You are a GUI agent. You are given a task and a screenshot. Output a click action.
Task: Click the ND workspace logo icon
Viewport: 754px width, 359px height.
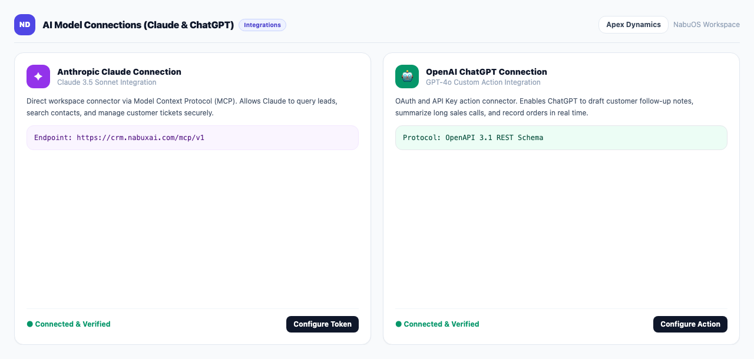[25, 25]
